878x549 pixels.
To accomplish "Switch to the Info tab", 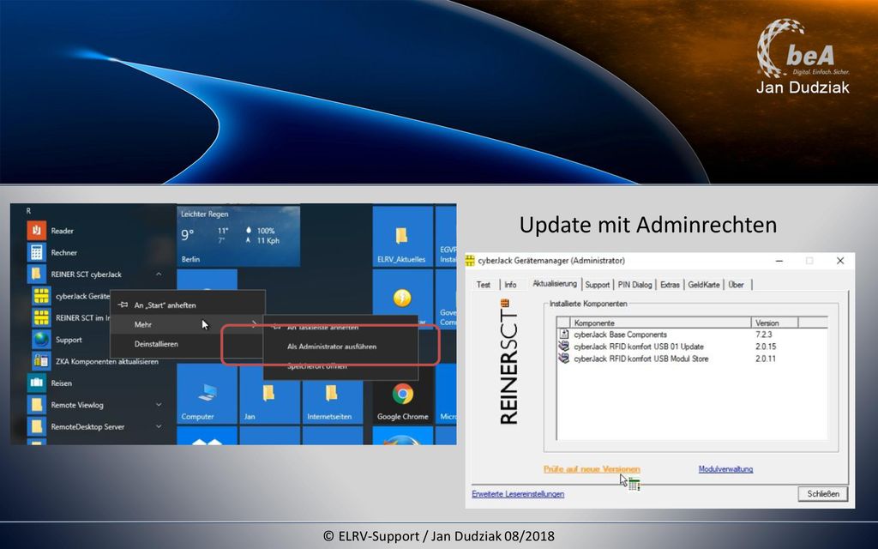I will 511,285.
